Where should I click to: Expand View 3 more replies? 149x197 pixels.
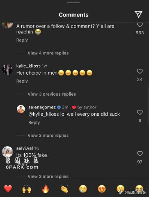click(48, 136)
